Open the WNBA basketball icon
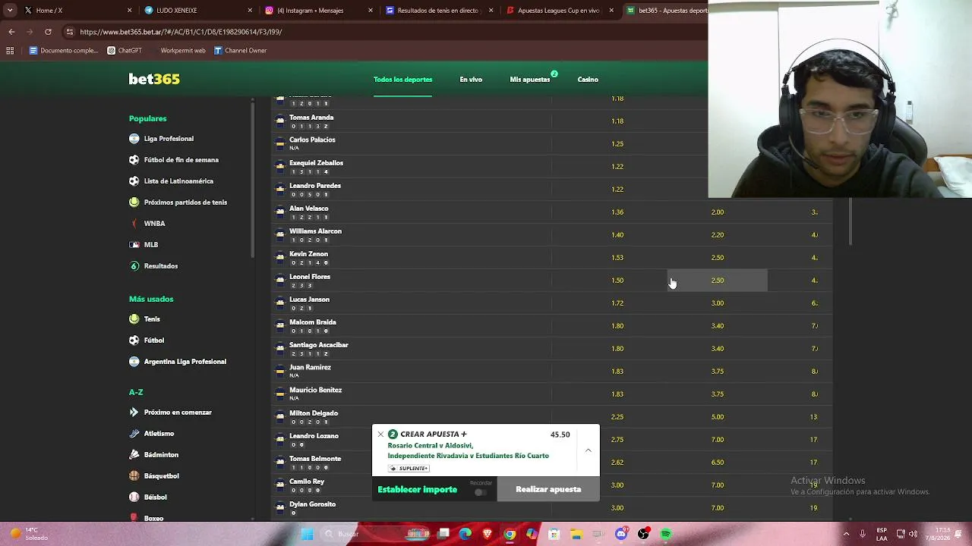Image resolution: width=972 pixels, height=546 pixels. (134, 224)
